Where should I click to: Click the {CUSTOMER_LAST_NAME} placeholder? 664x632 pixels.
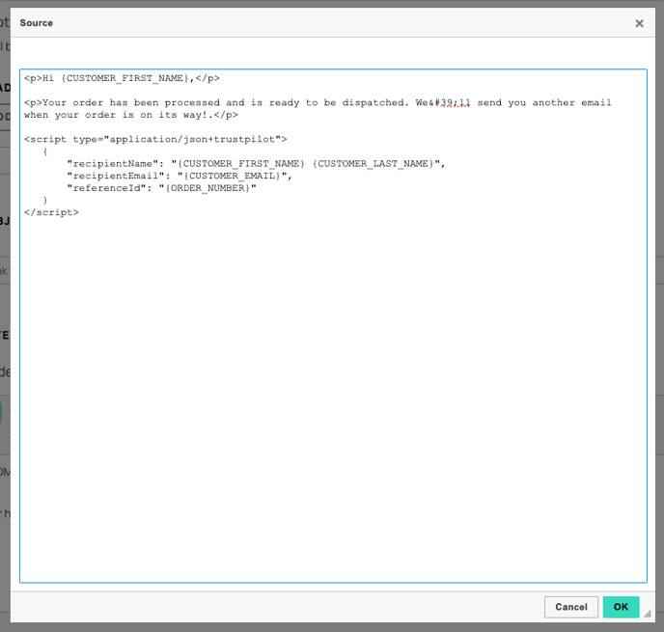point(373,164)
